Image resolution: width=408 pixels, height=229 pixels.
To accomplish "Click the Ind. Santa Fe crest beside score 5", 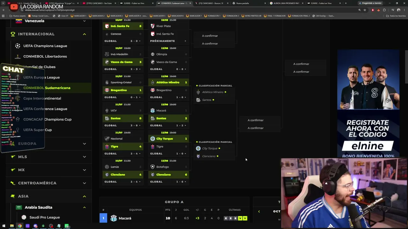I will click(107, 26).
